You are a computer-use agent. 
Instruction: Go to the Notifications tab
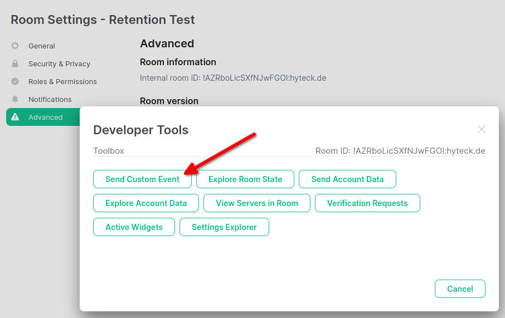coord(50,99)
